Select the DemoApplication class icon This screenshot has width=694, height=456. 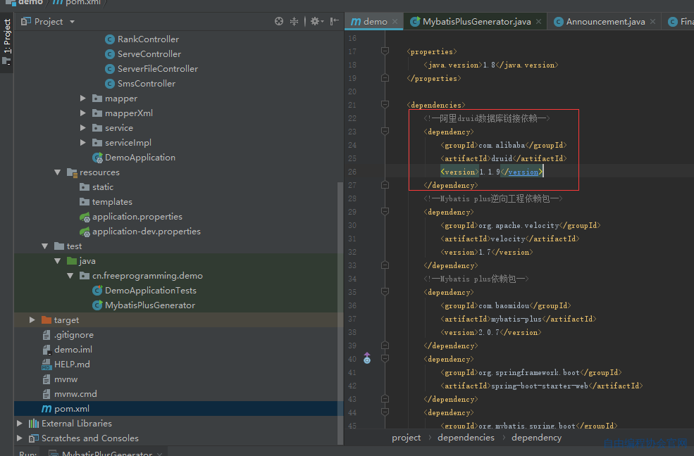coord(97,158)
